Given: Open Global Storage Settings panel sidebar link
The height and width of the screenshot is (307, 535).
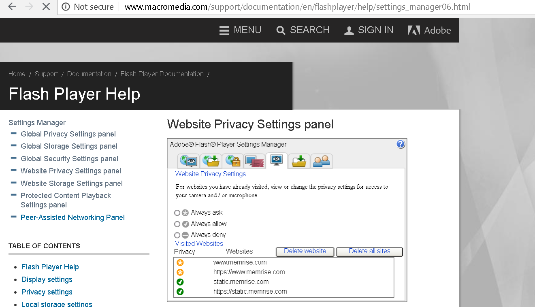Looking at the screenshot, I should click(69, 146).
